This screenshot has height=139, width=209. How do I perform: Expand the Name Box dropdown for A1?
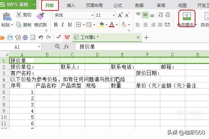pos(39,47)
